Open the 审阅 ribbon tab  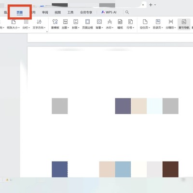(45, 13)
